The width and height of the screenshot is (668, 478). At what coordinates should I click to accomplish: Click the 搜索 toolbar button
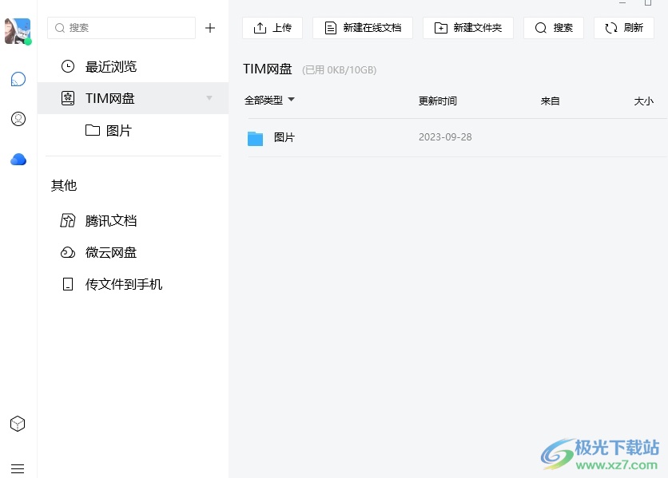coord(554,28)
